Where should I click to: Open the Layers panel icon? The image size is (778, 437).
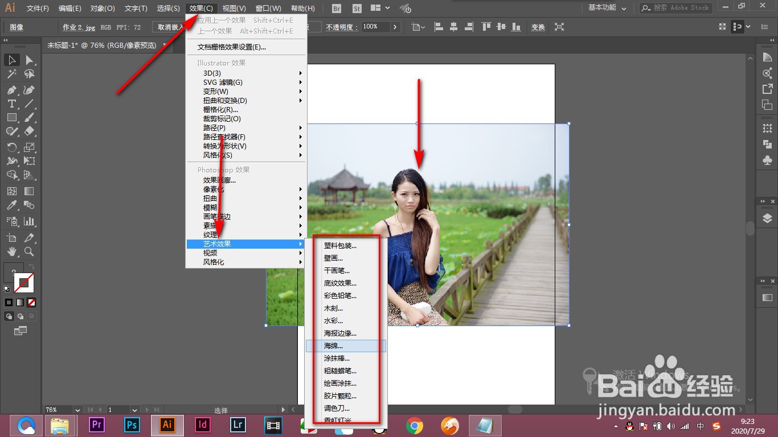(767, 218)
